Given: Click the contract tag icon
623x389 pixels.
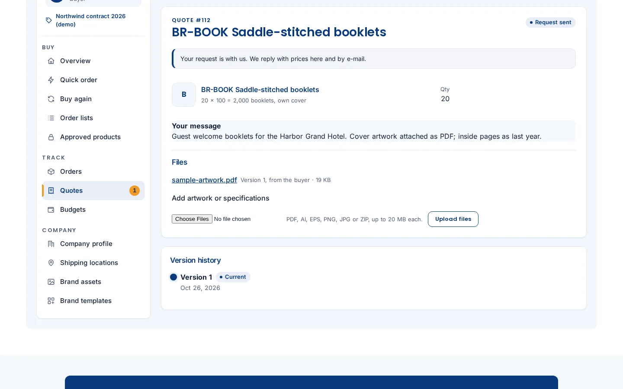Looking at the screenshot, I should tap(49, 20).
